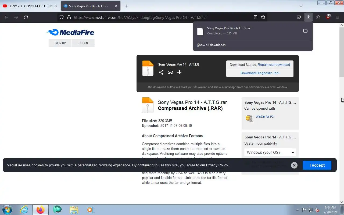Launch Internet Explorer from taskbar
This screenshot has width=344, height=215.
tap(24, 210)
